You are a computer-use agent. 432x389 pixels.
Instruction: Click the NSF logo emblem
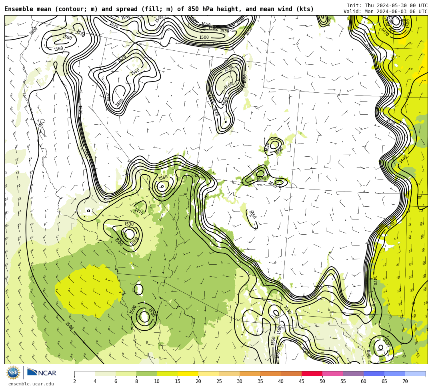point(13,373)
